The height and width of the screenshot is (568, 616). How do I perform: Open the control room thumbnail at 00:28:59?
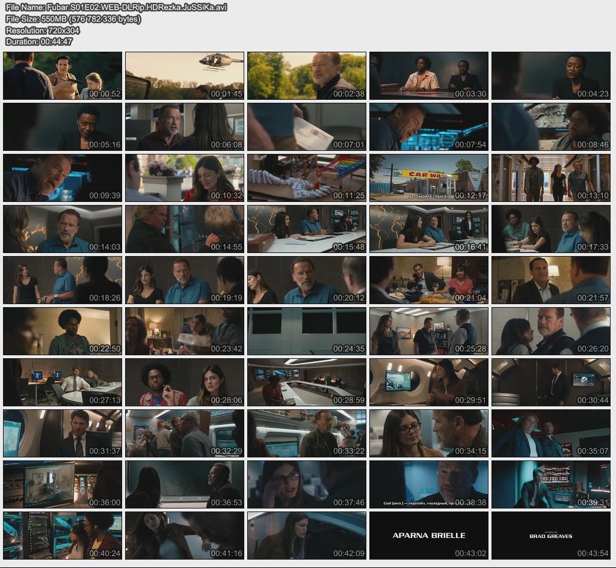pyautogui.click(x=307, y=382)
